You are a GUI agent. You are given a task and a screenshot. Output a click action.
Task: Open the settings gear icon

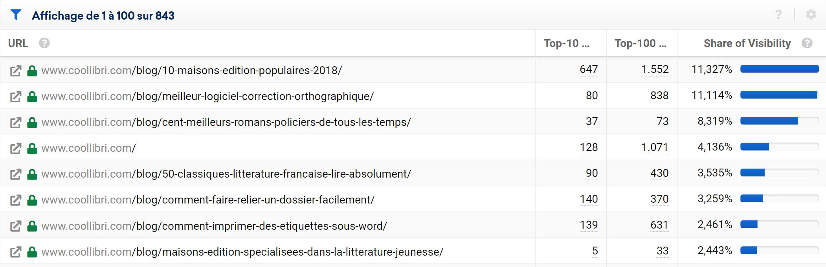coord(811,15)
